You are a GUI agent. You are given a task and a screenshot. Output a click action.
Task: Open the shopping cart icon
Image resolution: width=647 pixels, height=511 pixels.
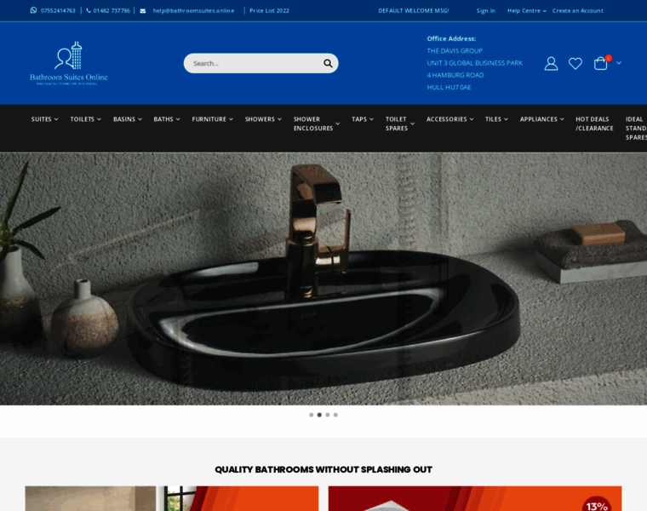tap(600, 63)
